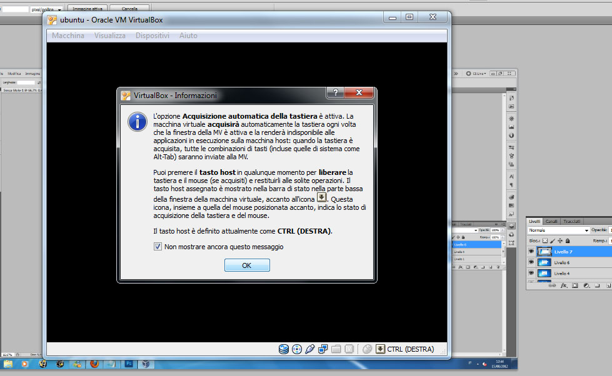Click the USB devices status icon
Viewport: 612px width, 376px height.
310,349
